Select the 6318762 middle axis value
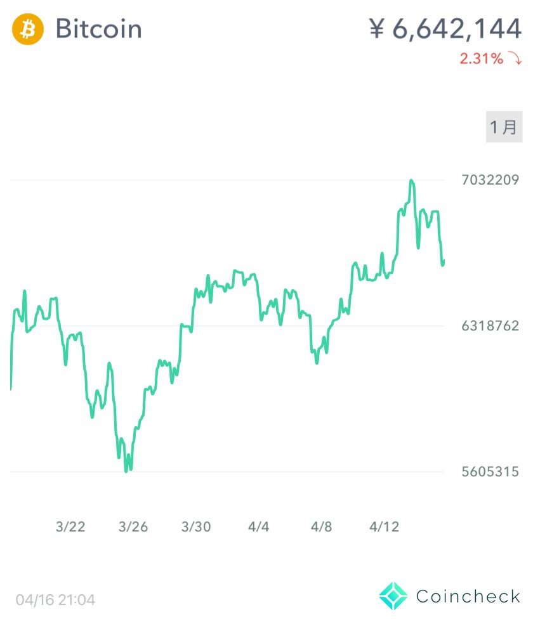The image size is (533, 619). click(490, 326)
